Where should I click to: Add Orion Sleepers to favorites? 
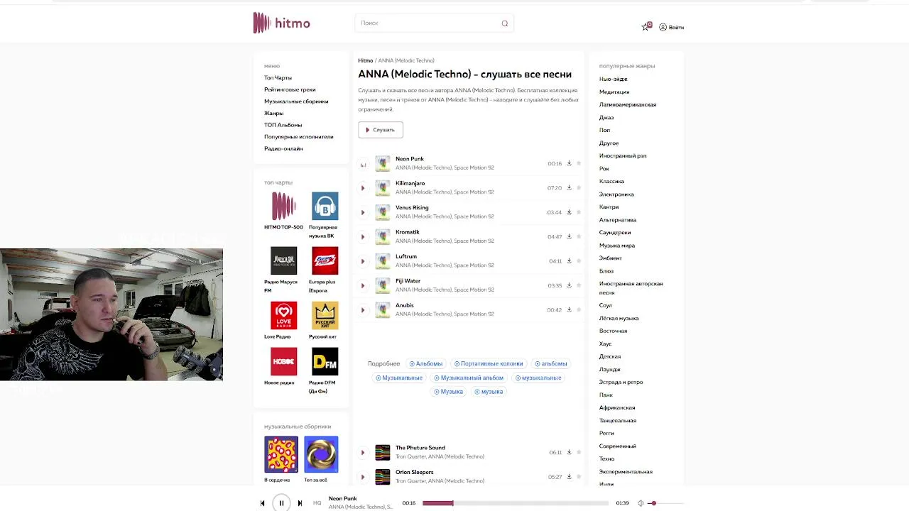(579, 476)
